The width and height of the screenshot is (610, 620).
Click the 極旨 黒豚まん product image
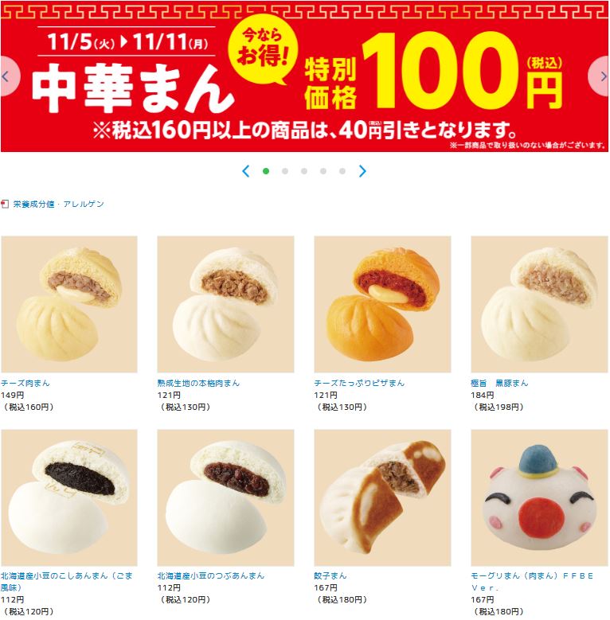pyautogui.click(x=539, y=304)
